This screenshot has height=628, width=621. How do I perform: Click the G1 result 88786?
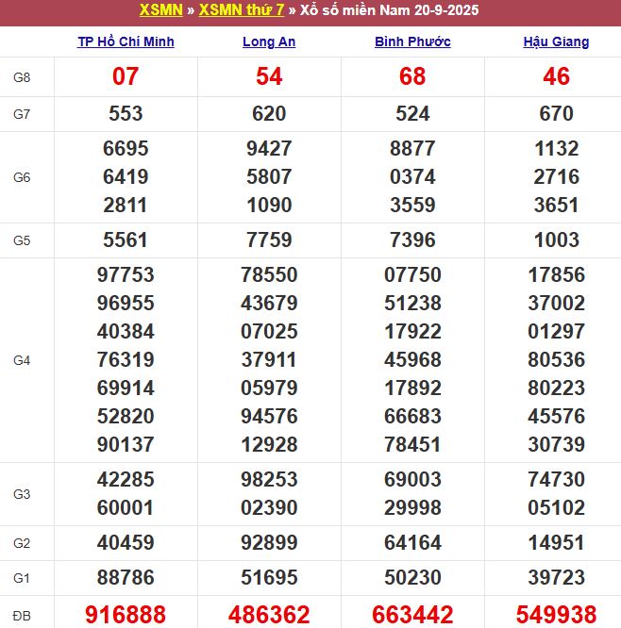pos(126,578)
